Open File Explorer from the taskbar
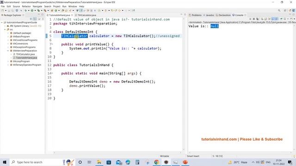The width and height of the screenshot is (296, 166). tap(99, 162)
